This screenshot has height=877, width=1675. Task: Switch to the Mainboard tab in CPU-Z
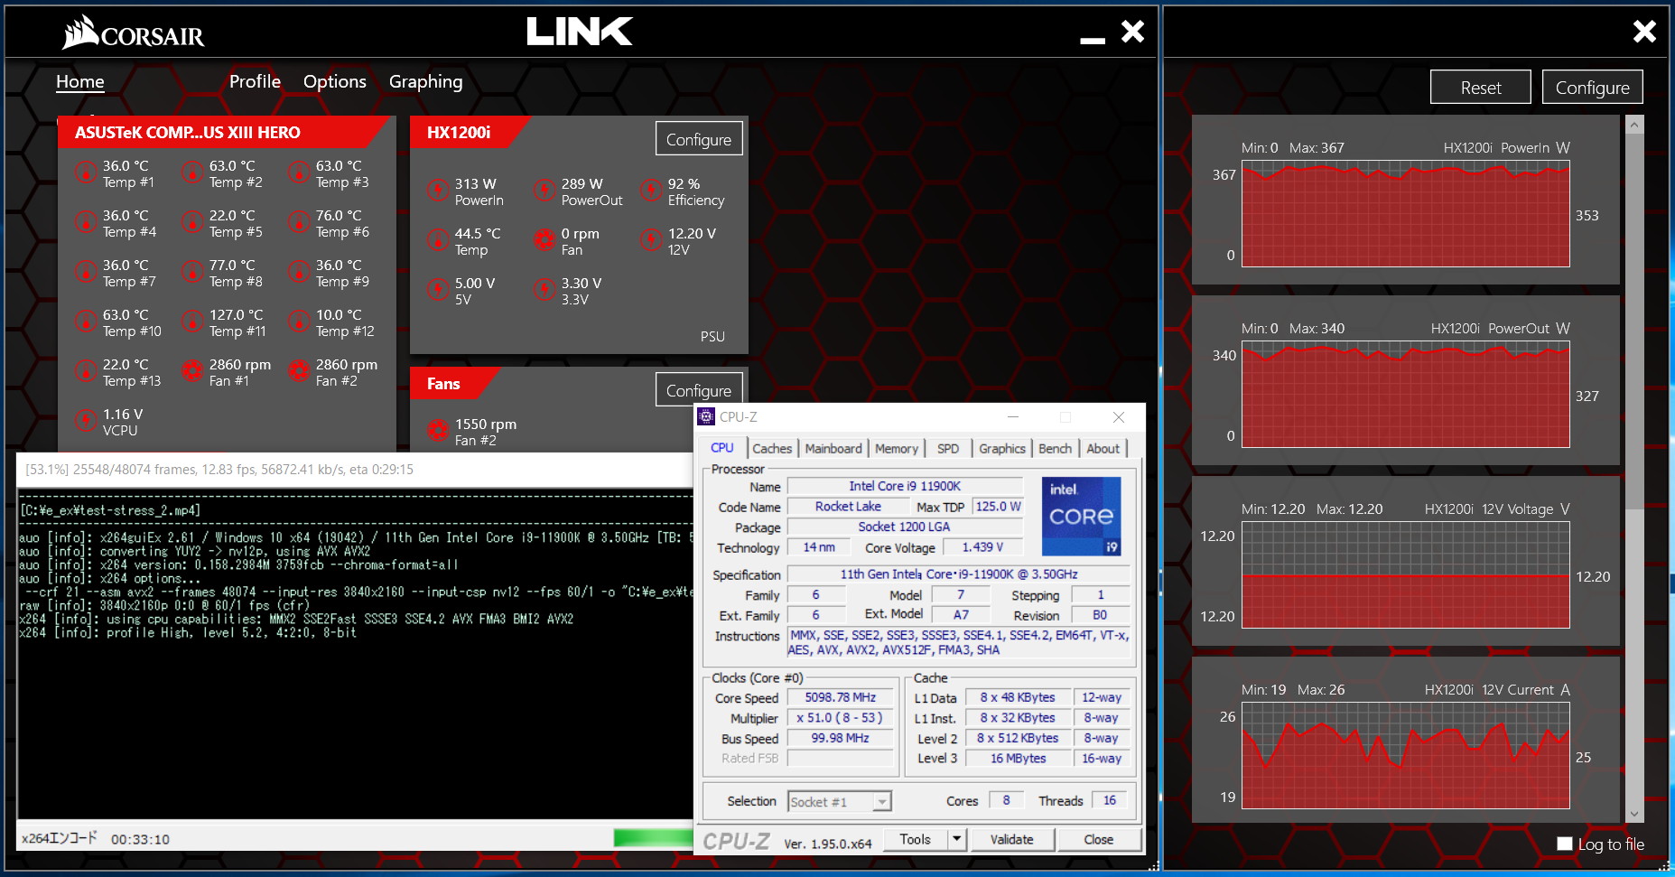click(x=833, y=448)
